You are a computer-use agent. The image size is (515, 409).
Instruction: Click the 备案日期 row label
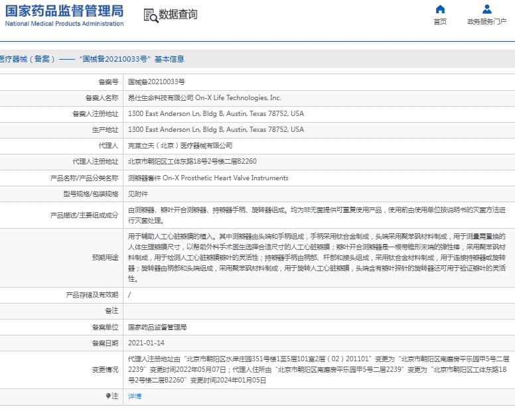(105, 343)
